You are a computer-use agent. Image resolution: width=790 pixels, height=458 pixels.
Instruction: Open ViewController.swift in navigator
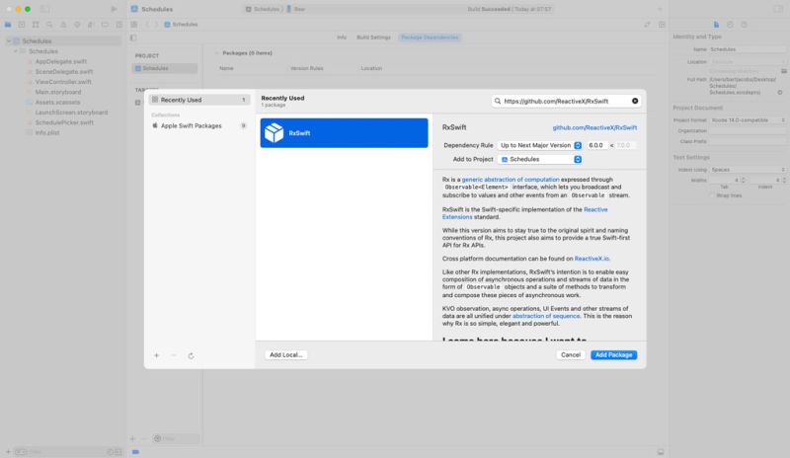tap(63, 82)
